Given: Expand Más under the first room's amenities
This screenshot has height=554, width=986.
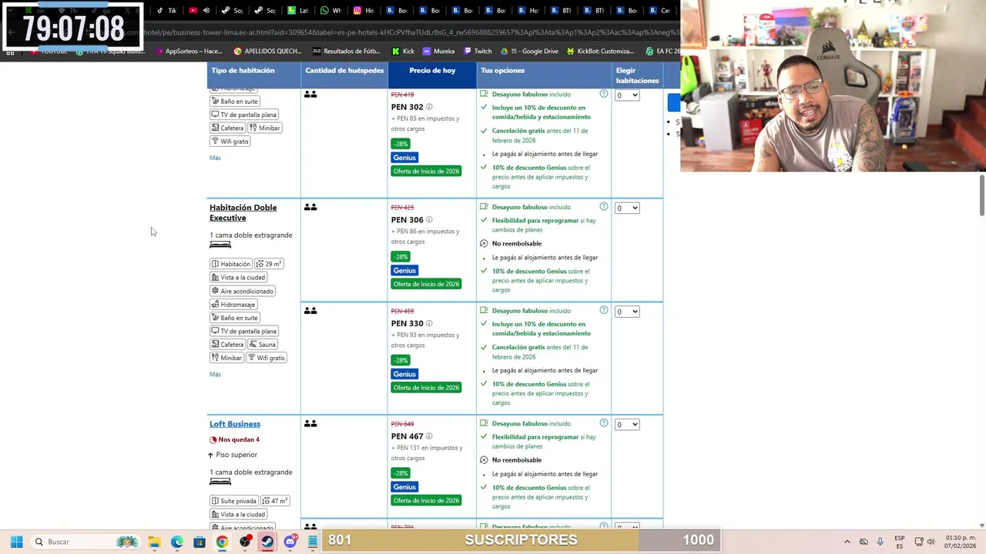Looking at the screenshot, I should click(215, 158).
